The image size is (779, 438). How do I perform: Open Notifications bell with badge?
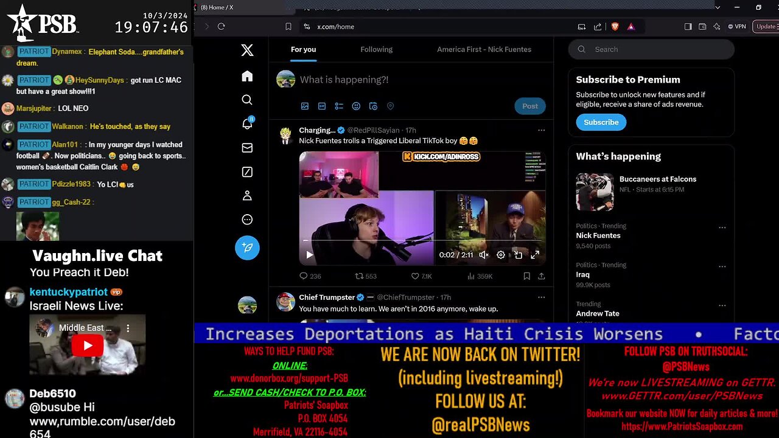[247, 123]
